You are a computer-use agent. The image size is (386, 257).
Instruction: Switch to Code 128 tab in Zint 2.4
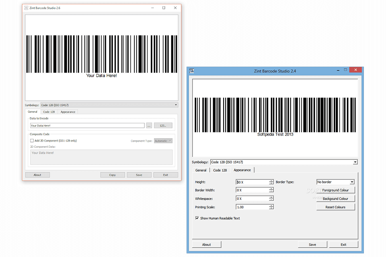(220, 170)
